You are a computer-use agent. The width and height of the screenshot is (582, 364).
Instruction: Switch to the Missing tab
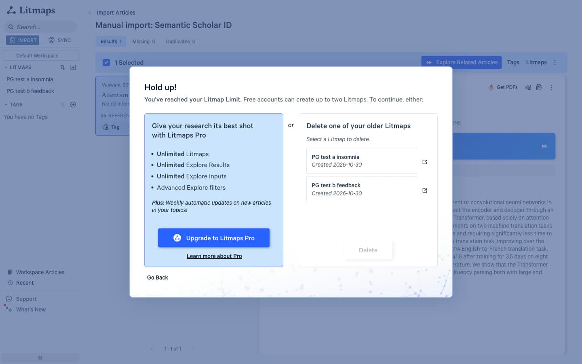pos(143,42)
